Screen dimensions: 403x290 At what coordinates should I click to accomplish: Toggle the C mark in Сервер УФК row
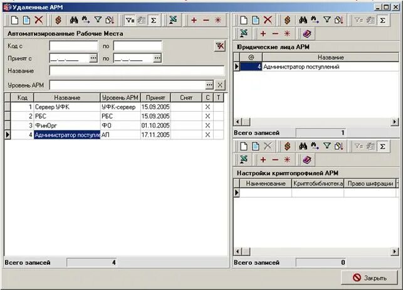207,107
